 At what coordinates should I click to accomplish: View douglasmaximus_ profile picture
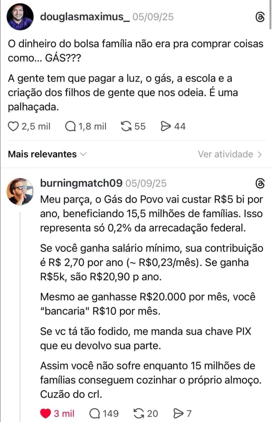pos(20,17)
